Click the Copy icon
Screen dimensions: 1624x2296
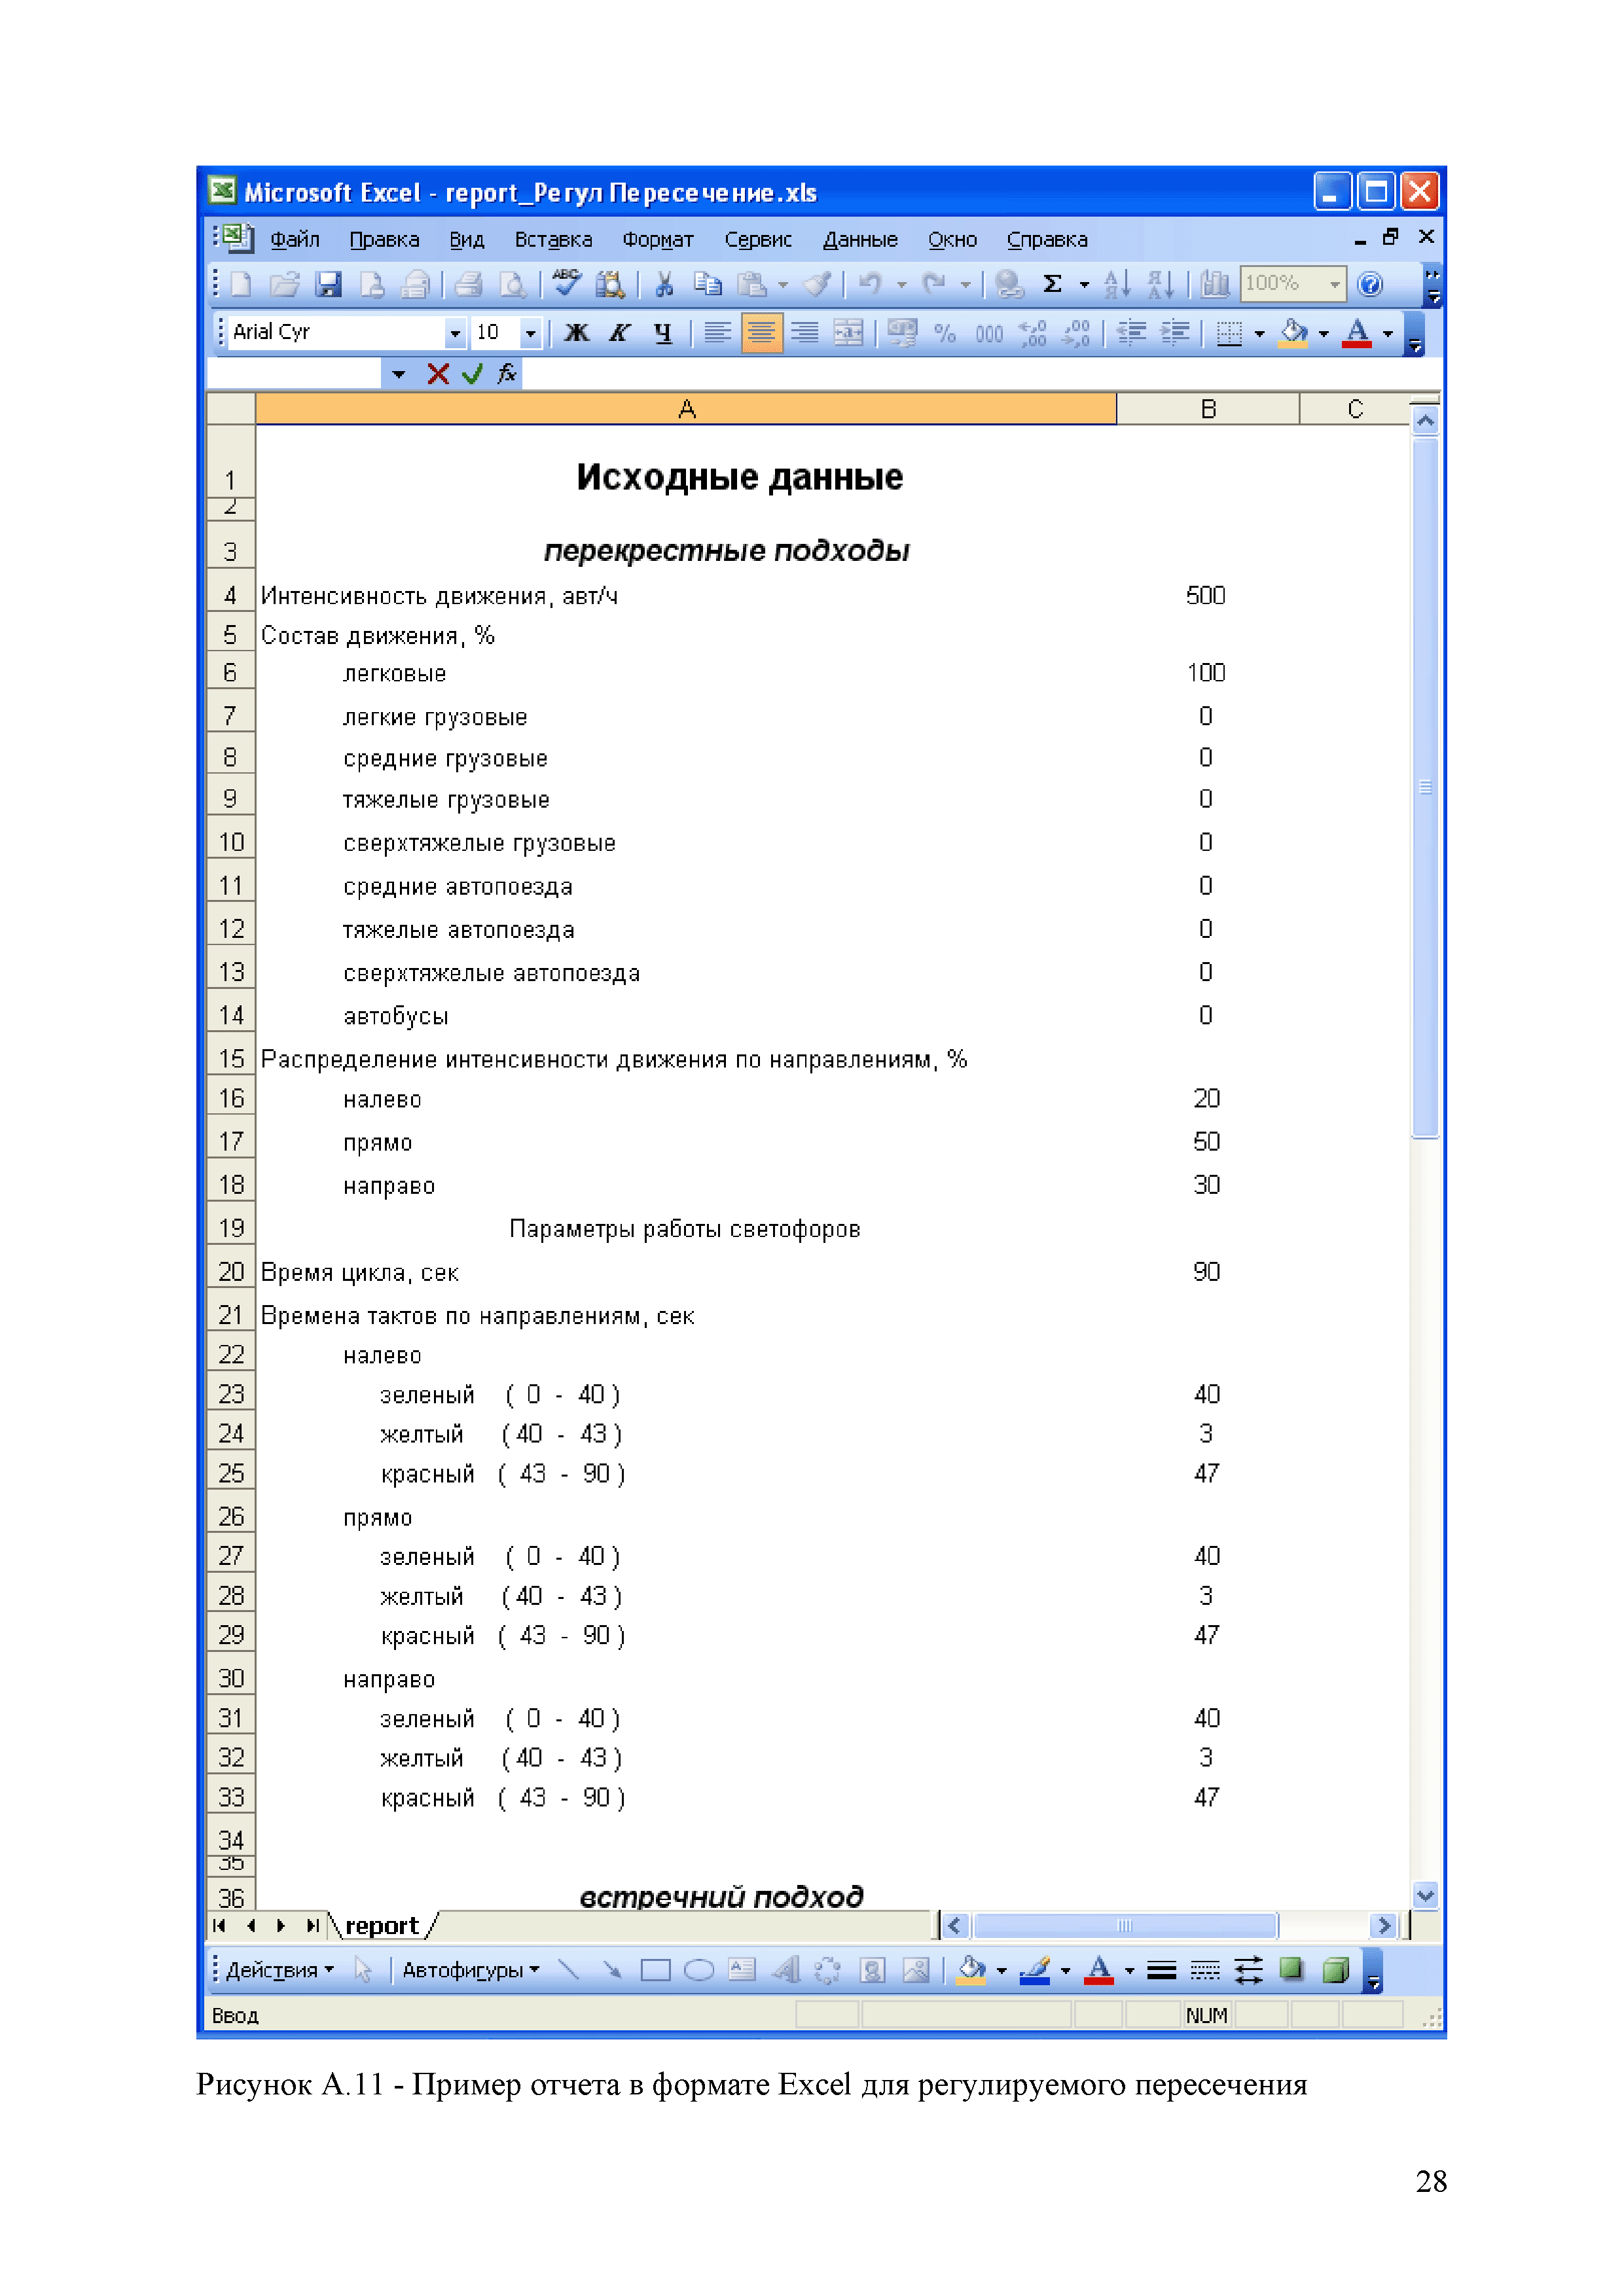[x=707, y=285]
